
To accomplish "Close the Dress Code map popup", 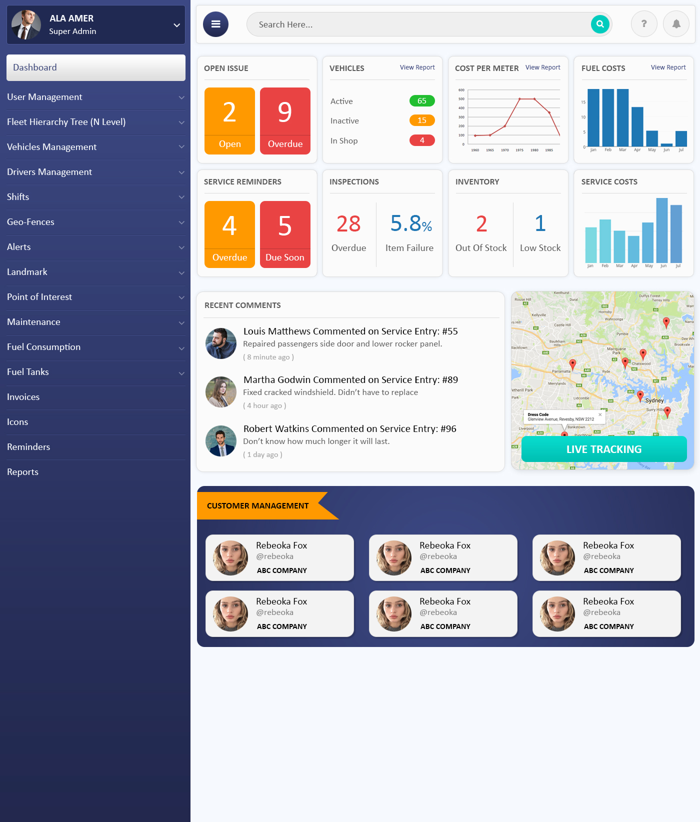I will 600,414.
